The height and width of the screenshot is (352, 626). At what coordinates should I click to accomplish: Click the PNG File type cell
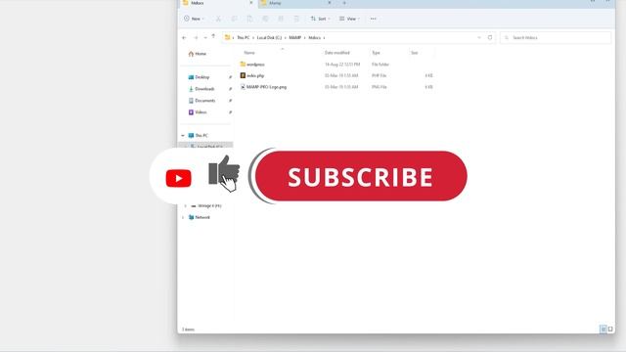[x=379, y=87]
